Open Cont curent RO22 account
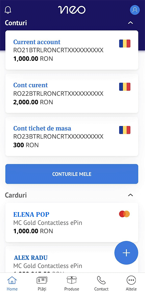 point(72,93)
